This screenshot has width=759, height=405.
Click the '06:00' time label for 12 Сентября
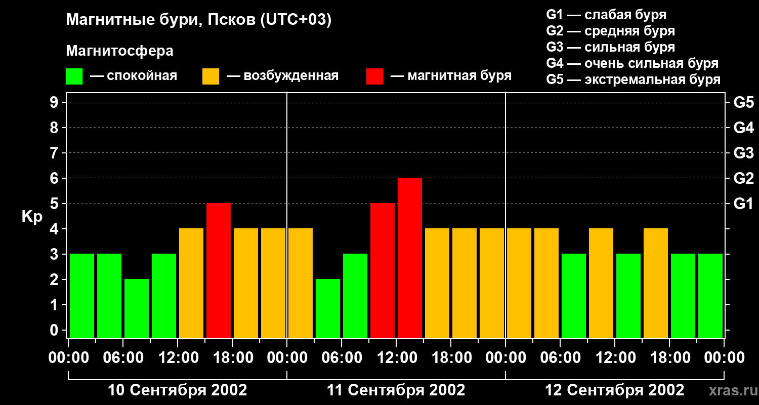tap(560, 358)
